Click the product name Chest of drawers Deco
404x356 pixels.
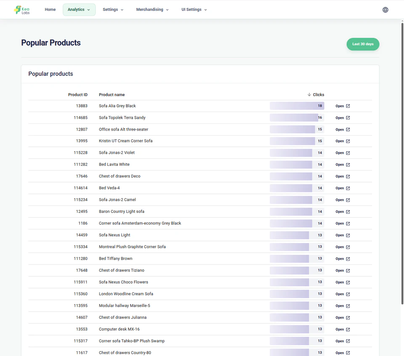(120, 176)
